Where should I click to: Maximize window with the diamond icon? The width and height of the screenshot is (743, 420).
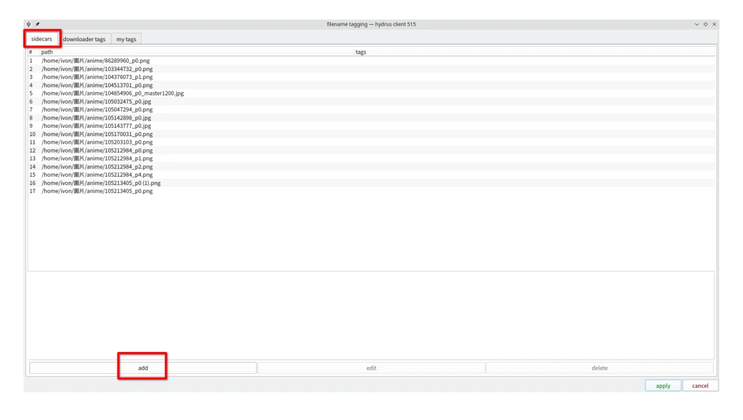[x=706, y=24]
